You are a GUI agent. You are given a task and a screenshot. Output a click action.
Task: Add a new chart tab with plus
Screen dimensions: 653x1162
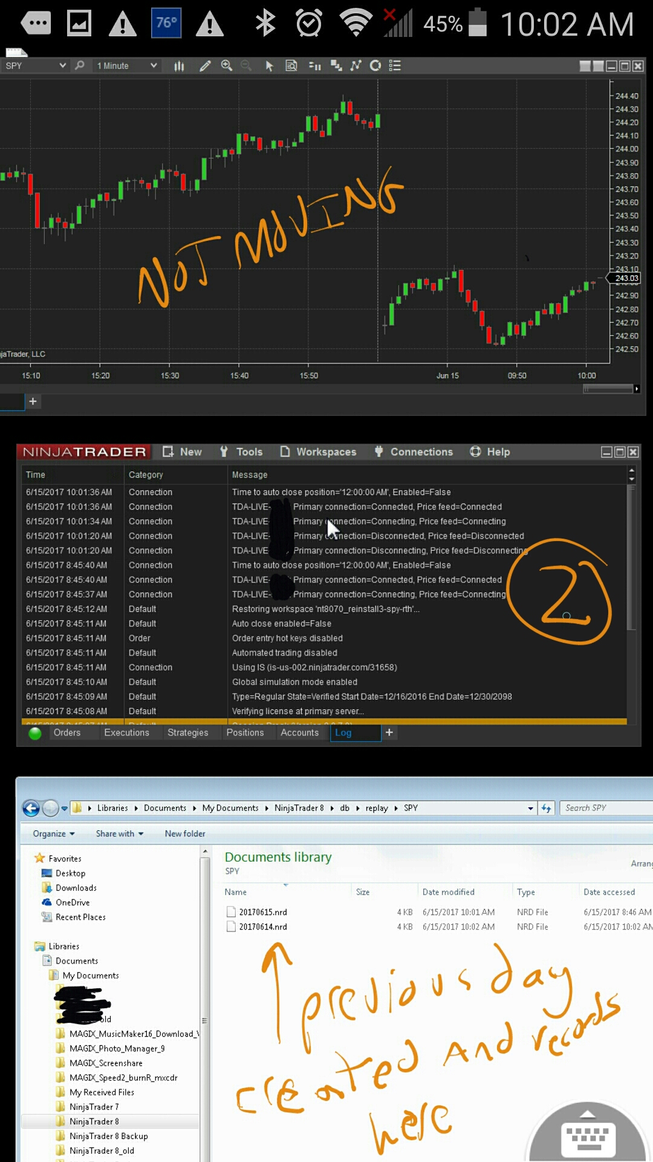click(33, 401)
